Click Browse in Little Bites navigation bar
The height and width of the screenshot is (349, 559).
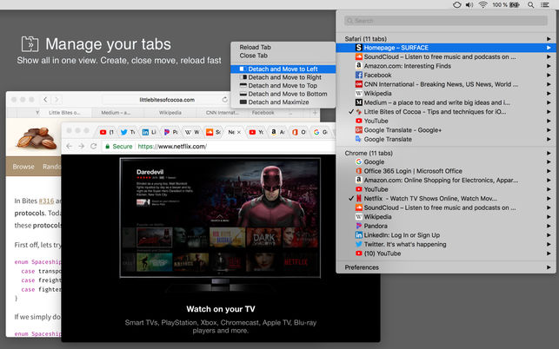coord(23,167)
